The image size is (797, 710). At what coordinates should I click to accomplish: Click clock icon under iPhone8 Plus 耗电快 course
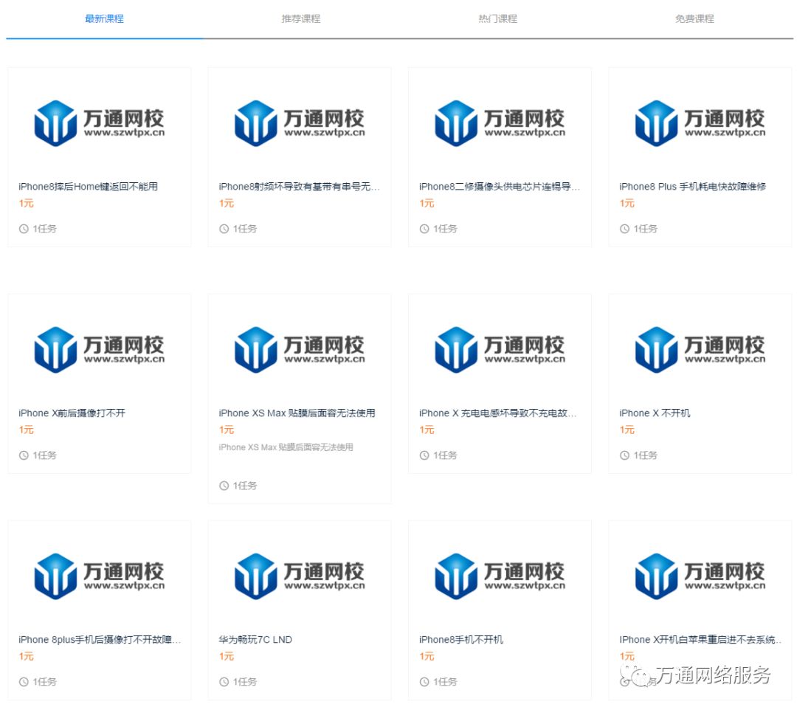(x=625, y=229)
